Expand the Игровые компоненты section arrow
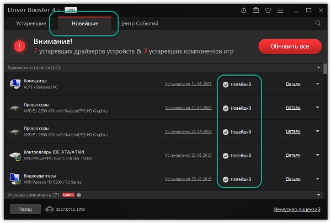Viewport: 331px width, 223px height. tap(318, 195)
